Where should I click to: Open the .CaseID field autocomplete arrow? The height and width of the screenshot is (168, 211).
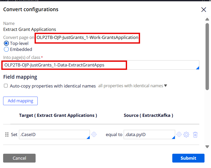88,137
